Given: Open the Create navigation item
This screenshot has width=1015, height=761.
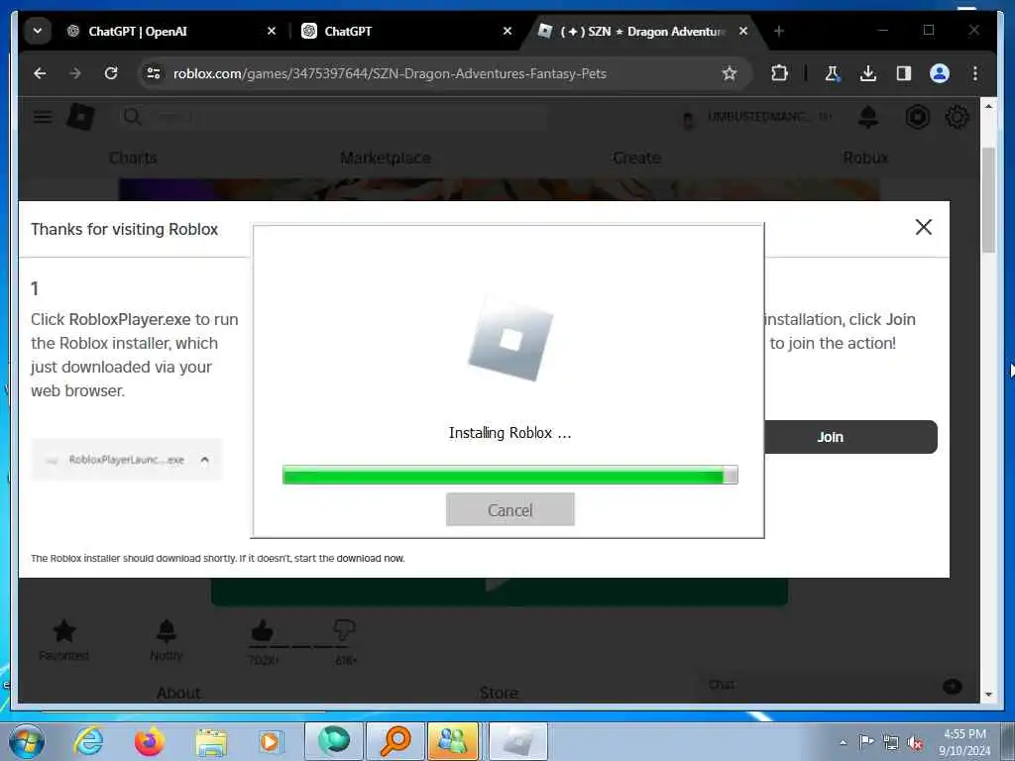Looking at the screenshot, I should click(x=636, y=158).
